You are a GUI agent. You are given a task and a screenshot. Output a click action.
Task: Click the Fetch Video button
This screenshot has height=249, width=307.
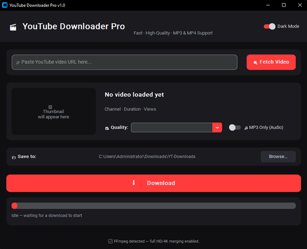click(271, 62)
